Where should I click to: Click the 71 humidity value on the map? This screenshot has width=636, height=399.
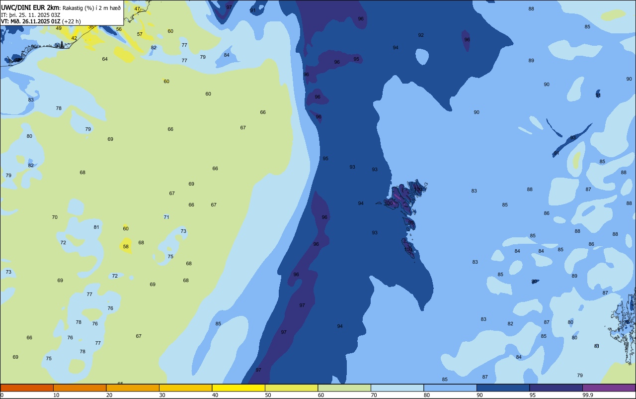click(166, 217)
